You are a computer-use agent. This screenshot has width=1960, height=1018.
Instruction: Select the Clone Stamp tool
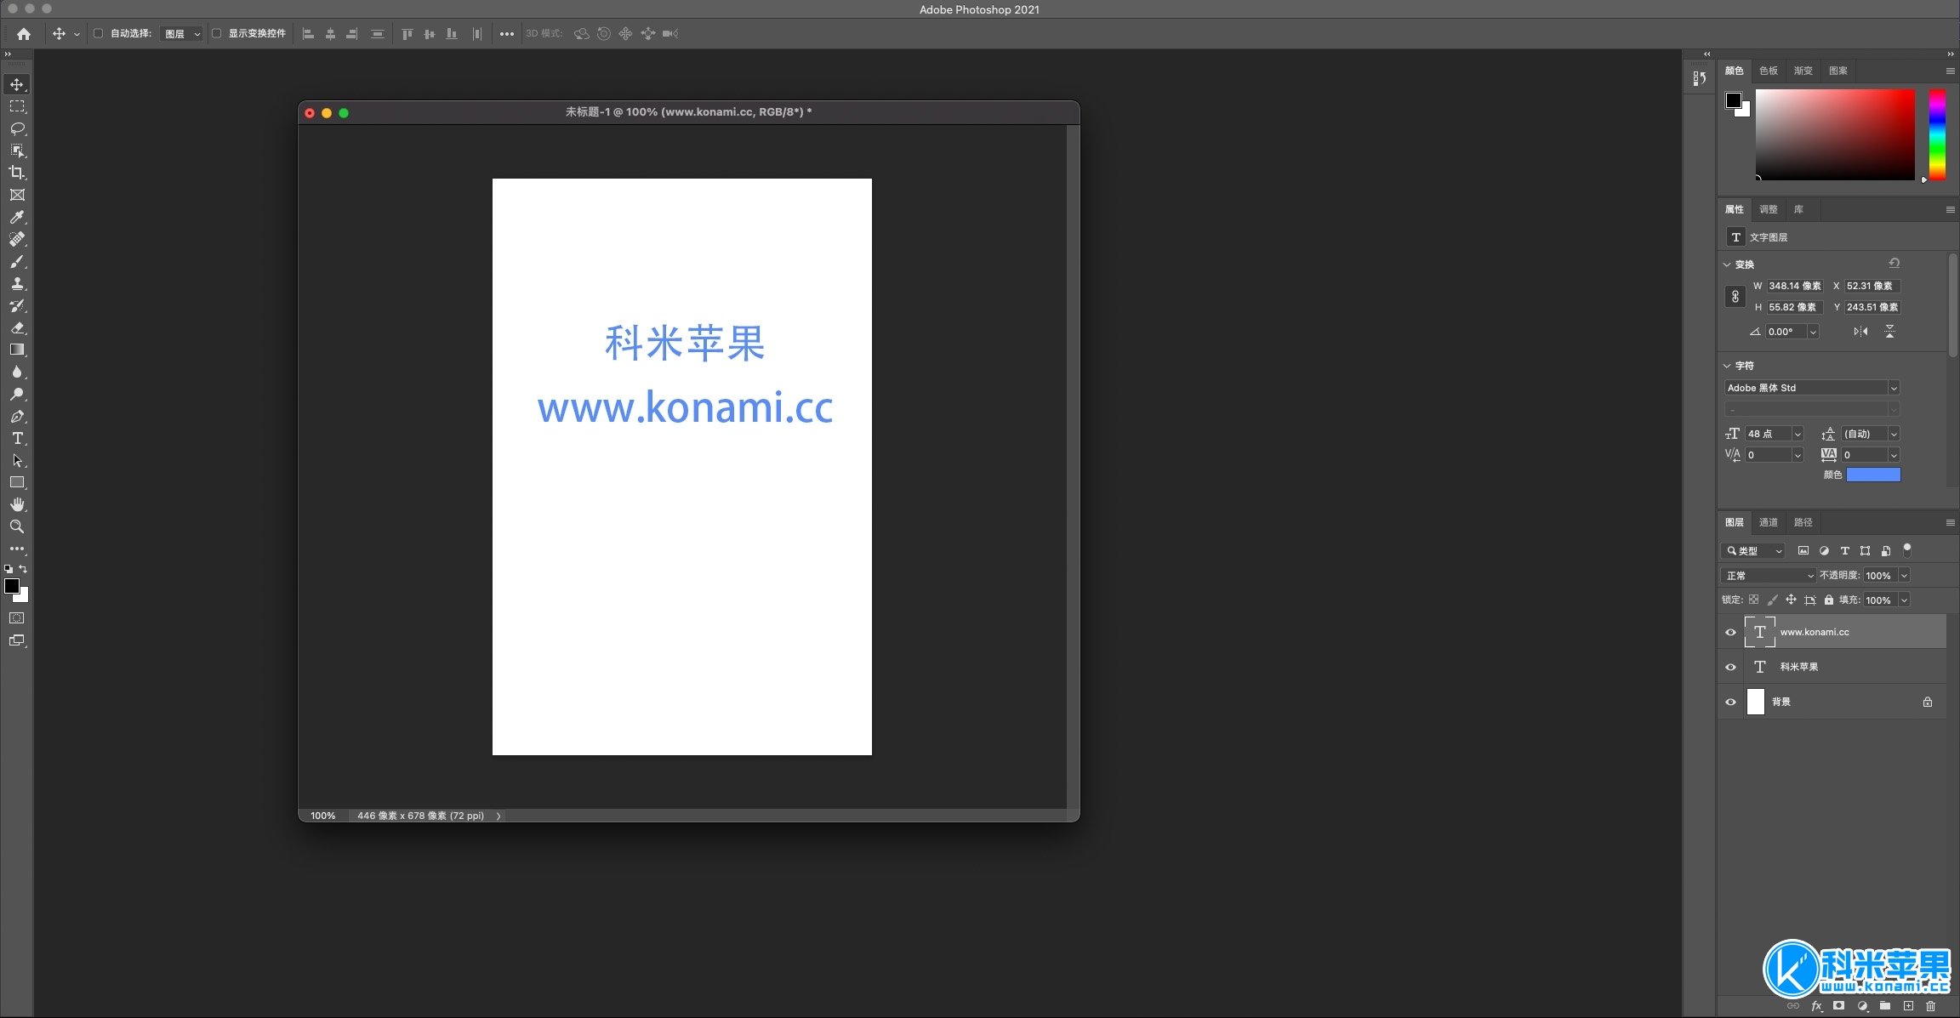[x=17, y=283]
